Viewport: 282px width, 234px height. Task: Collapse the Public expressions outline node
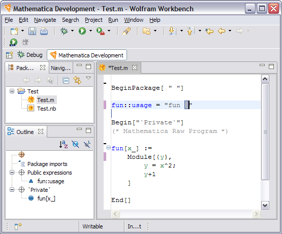tap(12, 173)
